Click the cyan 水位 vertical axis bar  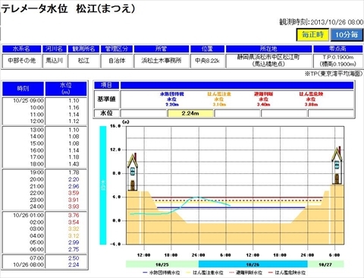tap(103, 185)
